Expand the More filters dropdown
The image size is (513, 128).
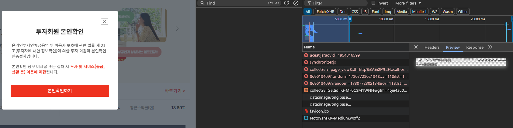click(408, 3)
